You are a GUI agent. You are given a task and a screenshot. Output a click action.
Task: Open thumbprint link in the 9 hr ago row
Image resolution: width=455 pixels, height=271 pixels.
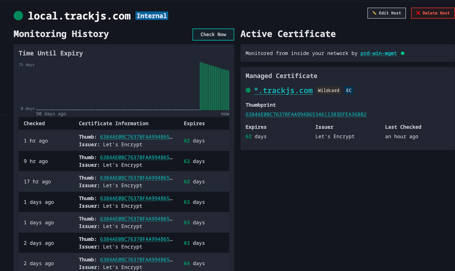point(136,157)
